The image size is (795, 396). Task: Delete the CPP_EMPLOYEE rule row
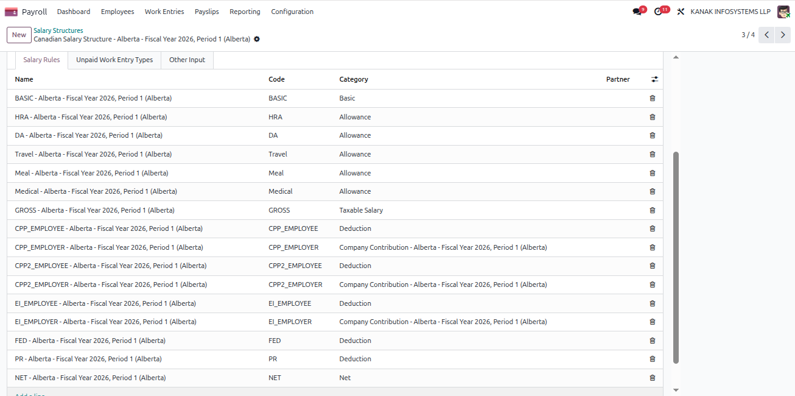653,228
